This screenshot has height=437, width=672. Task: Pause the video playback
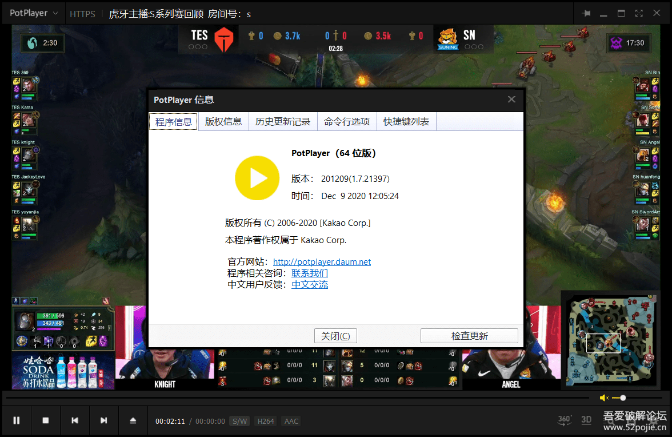pyautogui.click(x=17, y=420)
